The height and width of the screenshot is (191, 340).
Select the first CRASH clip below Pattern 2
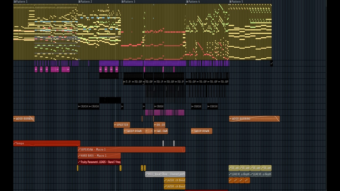point(83,106)
